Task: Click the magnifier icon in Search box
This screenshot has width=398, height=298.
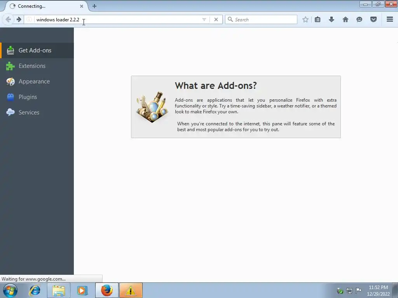Action: pyautogui.click(x=230, y=19)
